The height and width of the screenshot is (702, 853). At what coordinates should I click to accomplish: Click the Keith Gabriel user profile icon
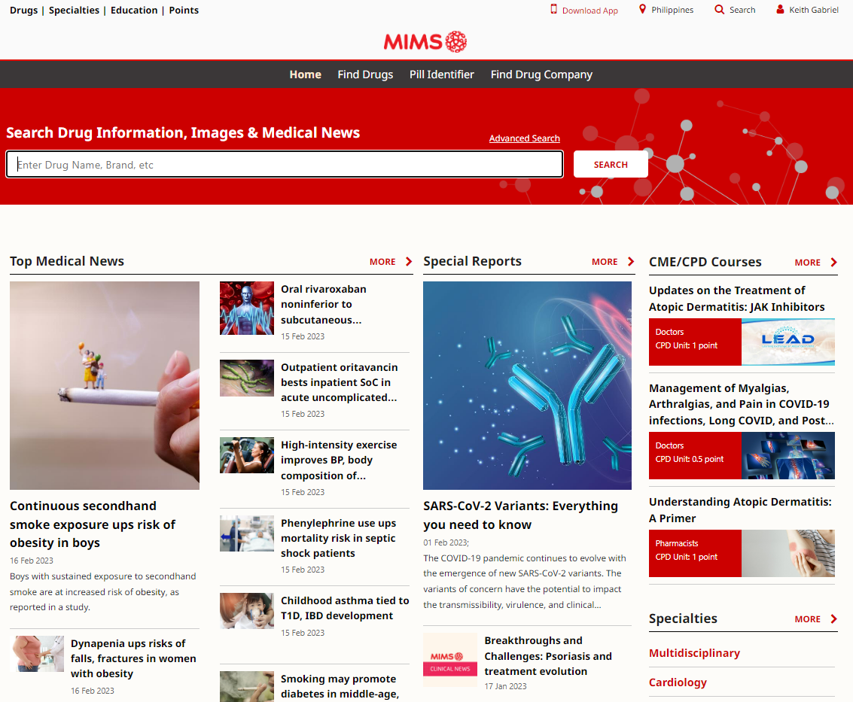(x=780, y=10)
